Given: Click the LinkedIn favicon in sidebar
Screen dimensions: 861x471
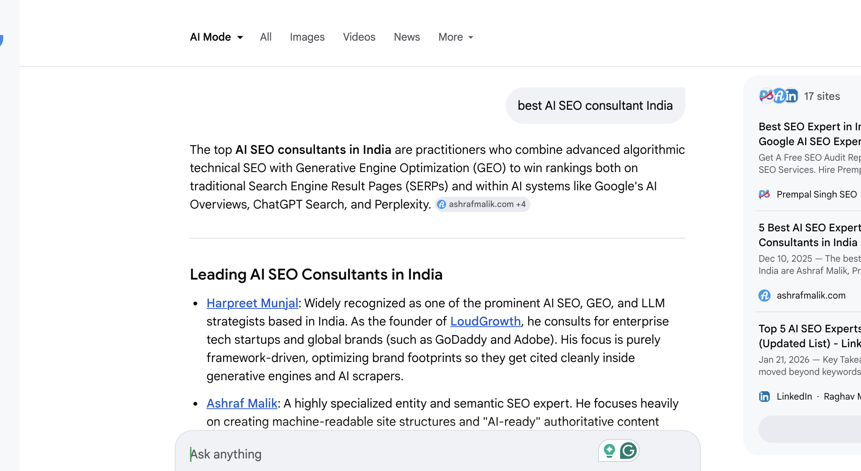Looking at the screenshot, I should click(x=764, y=397).
